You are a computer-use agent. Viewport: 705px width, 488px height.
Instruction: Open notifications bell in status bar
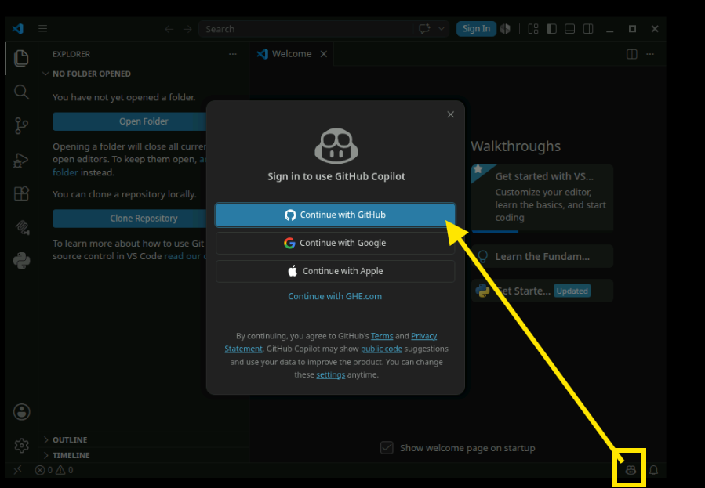[x=654, y=470]
